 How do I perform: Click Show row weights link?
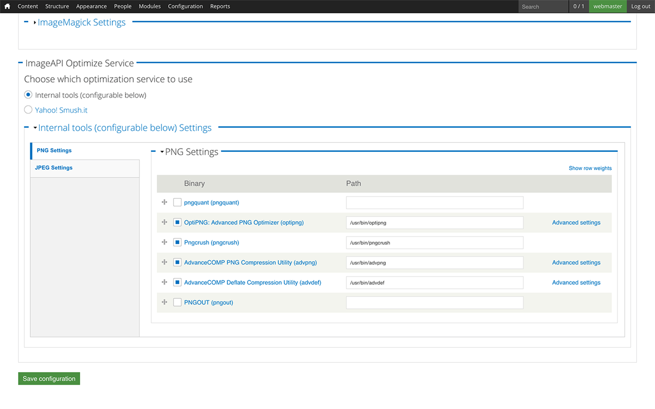[x=590, y=168]
